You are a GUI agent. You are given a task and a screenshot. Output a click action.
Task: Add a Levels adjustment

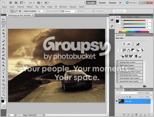point(129,44)
